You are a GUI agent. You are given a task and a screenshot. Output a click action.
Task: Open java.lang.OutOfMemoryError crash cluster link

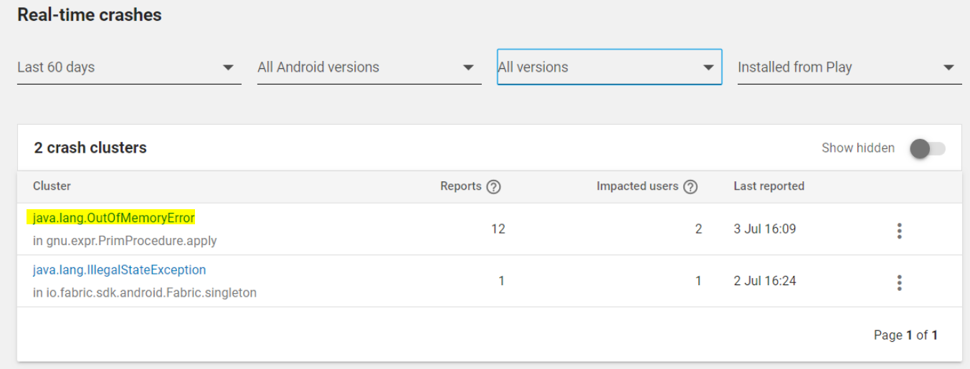tap(114, 218)
